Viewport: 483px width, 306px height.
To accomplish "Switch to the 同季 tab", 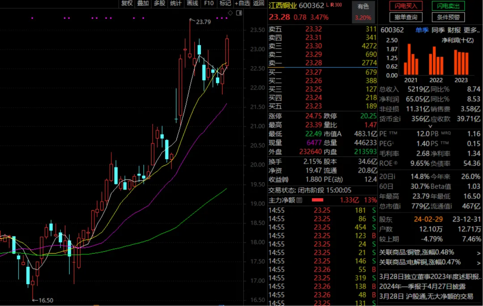I will point(438,30).
